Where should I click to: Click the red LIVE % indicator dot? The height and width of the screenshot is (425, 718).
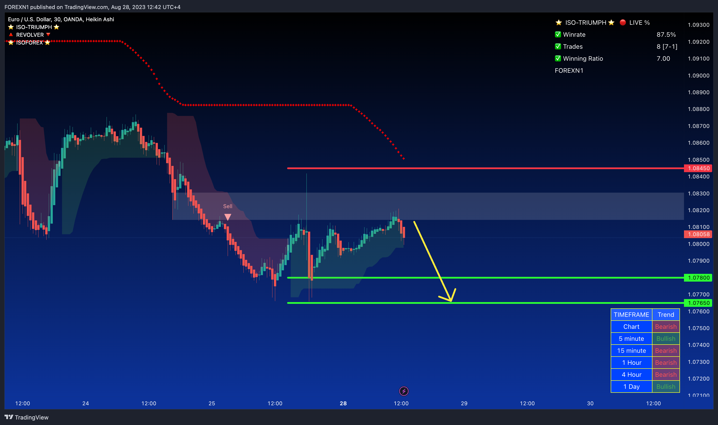click(622, 22)
